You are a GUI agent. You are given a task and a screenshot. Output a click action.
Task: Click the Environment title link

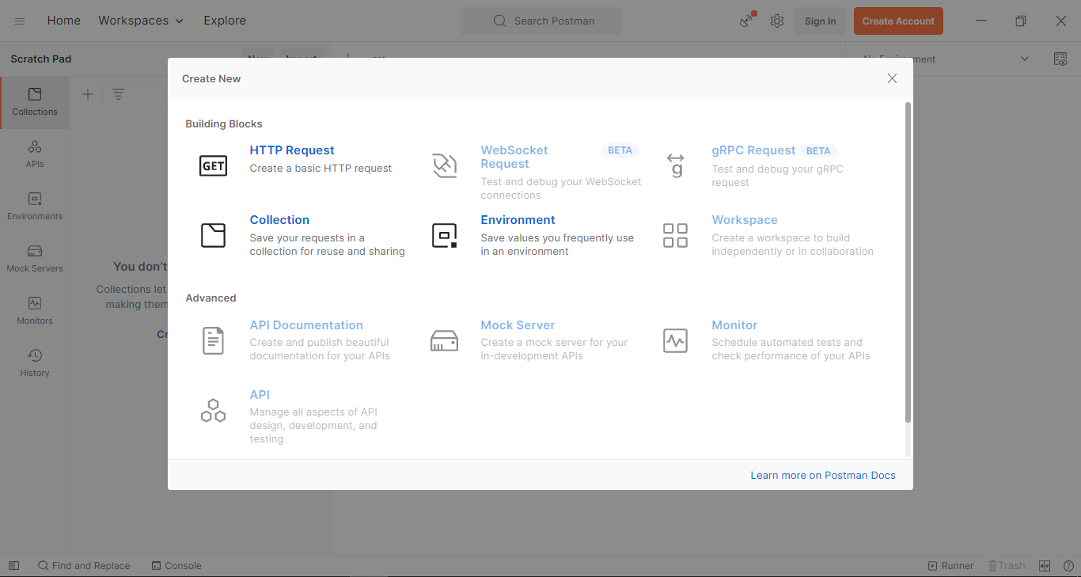point(518,220)
